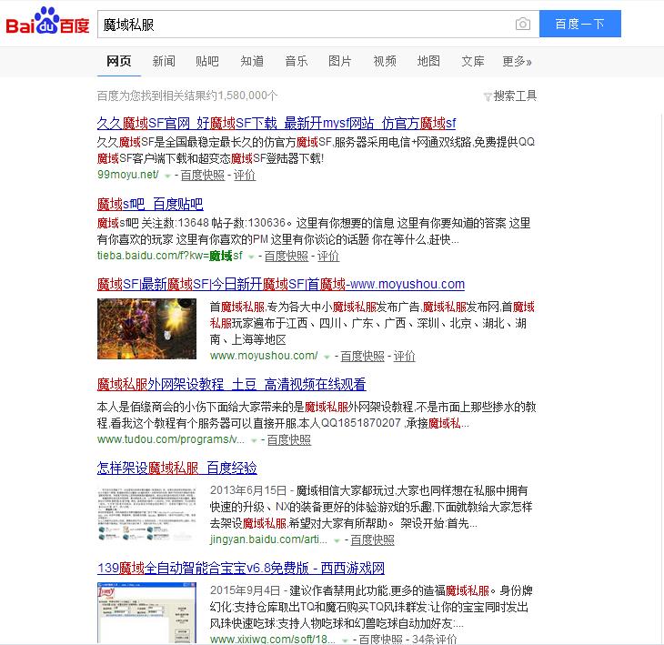The height and width of the screenshot is (645, 664).
Task: Expand dropdown arrow next to 99moyu.net
Action: pos(167,176)
